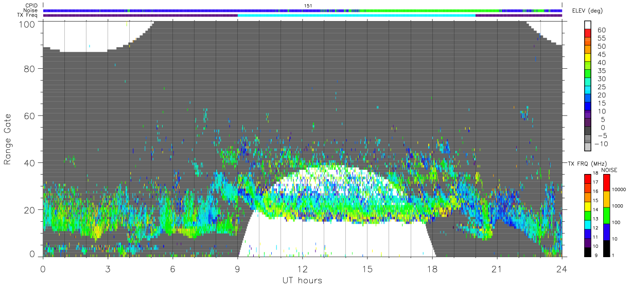Click Range Gate tick label 80
This screenshot has height=291, width=632.
[29, 69]
